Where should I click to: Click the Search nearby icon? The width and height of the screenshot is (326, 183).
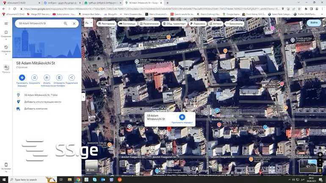[x=47, y=77]
